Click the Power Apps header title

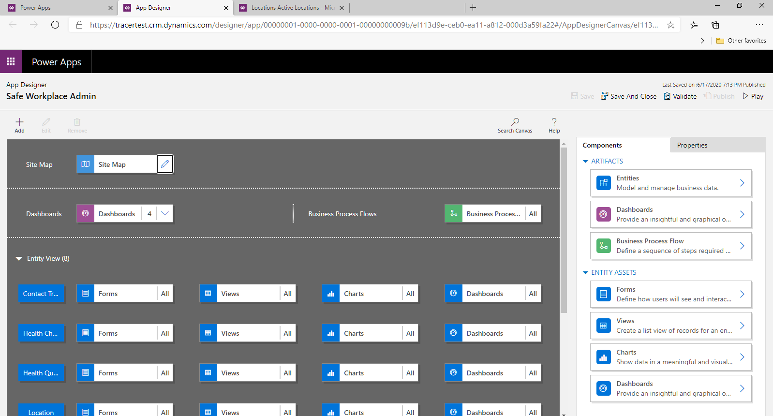[57, 62]
